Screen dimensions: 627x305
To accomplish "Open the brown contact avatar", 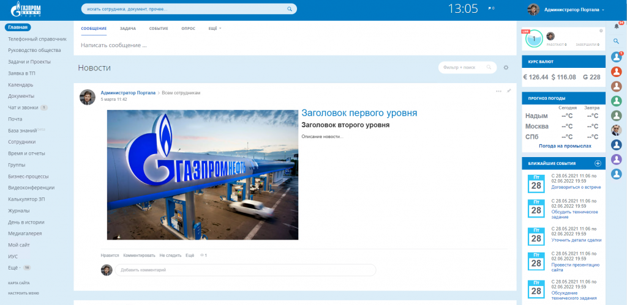I will tap(616, 86).
